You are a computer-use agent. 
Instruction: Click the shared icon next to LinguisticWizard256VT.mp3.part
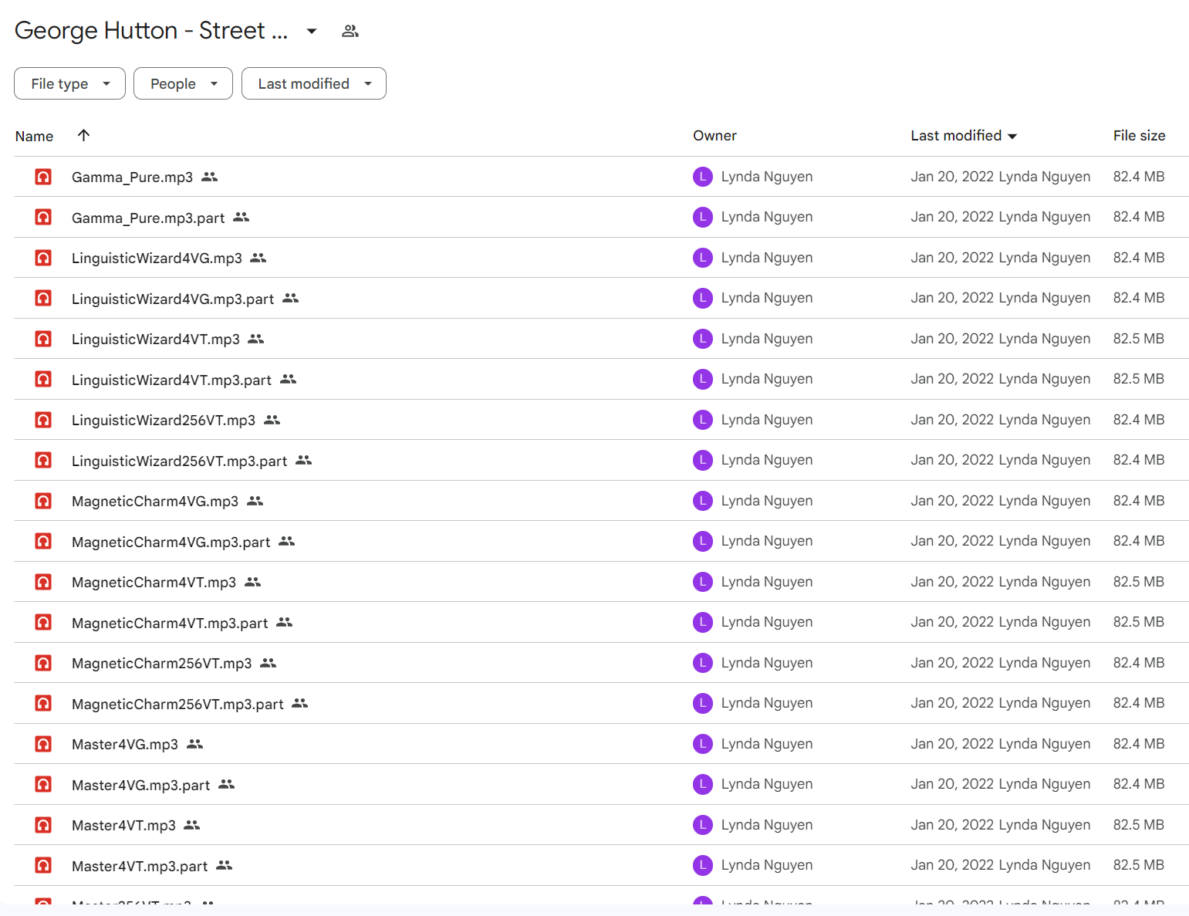coord(303,460)
